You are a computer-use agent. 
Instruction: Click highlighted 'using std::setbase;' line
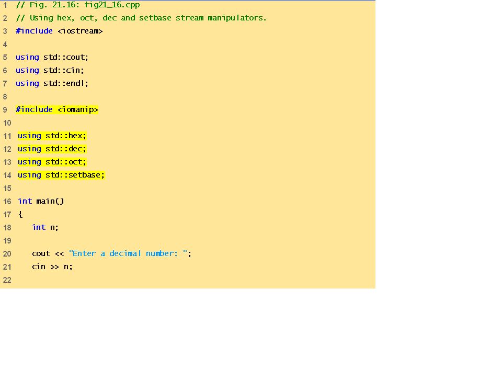[x=61, y=175]
